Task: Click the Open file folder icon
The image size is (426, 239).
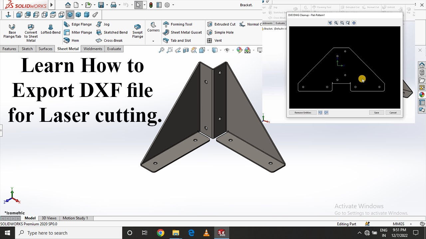Action: point(88,5)
